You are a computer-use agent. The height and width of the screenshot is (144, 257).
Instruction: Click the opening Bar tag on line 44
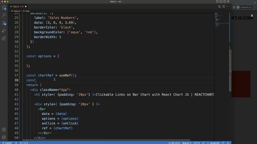tap(42, 109)
